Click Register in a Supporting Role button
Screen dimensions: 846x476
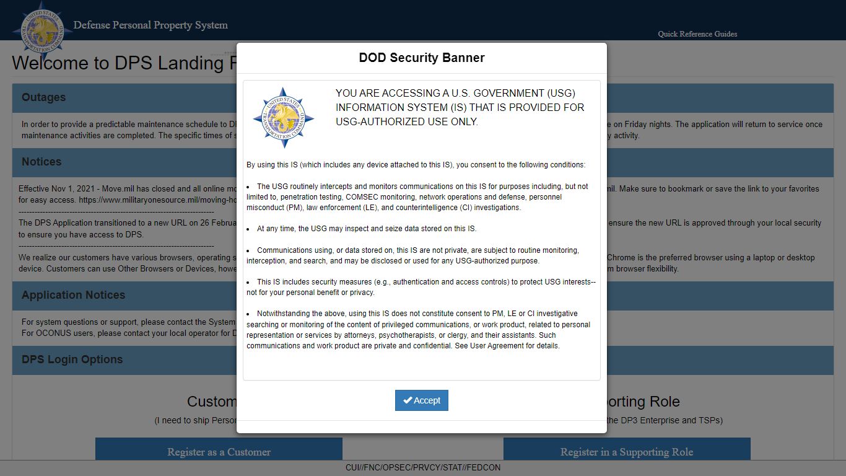point(627,449)
